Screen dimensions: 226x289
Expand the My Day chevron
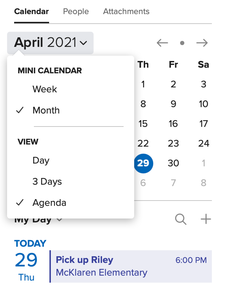[x=59, y=220]
